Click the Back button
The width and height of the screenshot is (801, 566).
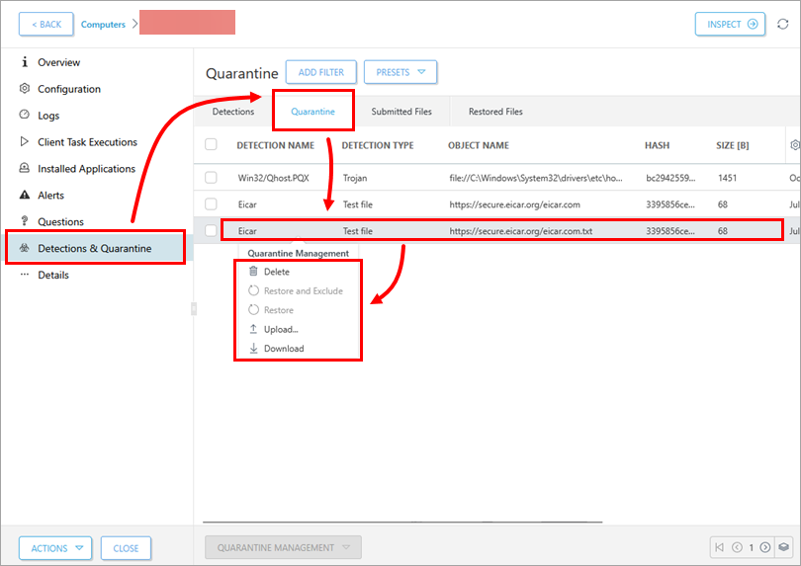[45, 24]
